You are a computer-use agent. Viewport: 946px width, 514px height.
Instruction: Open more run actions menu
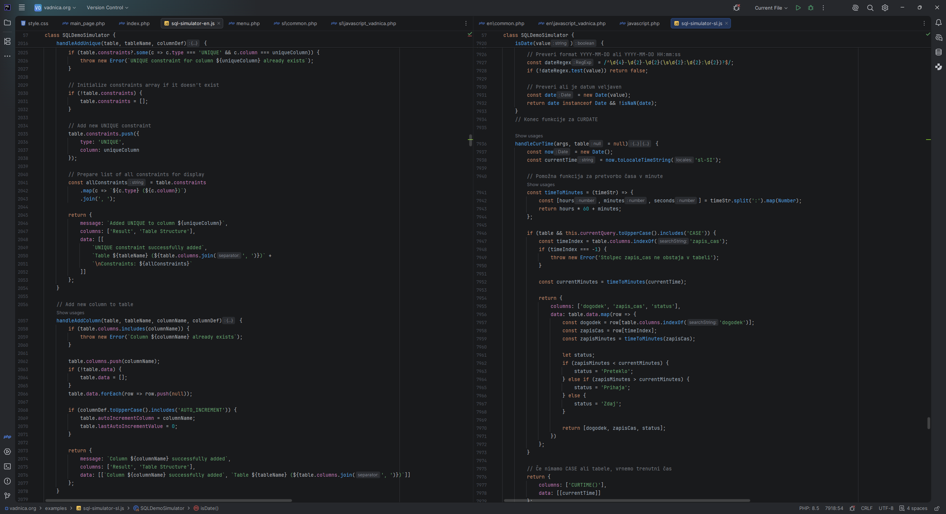tap(823, 8)
